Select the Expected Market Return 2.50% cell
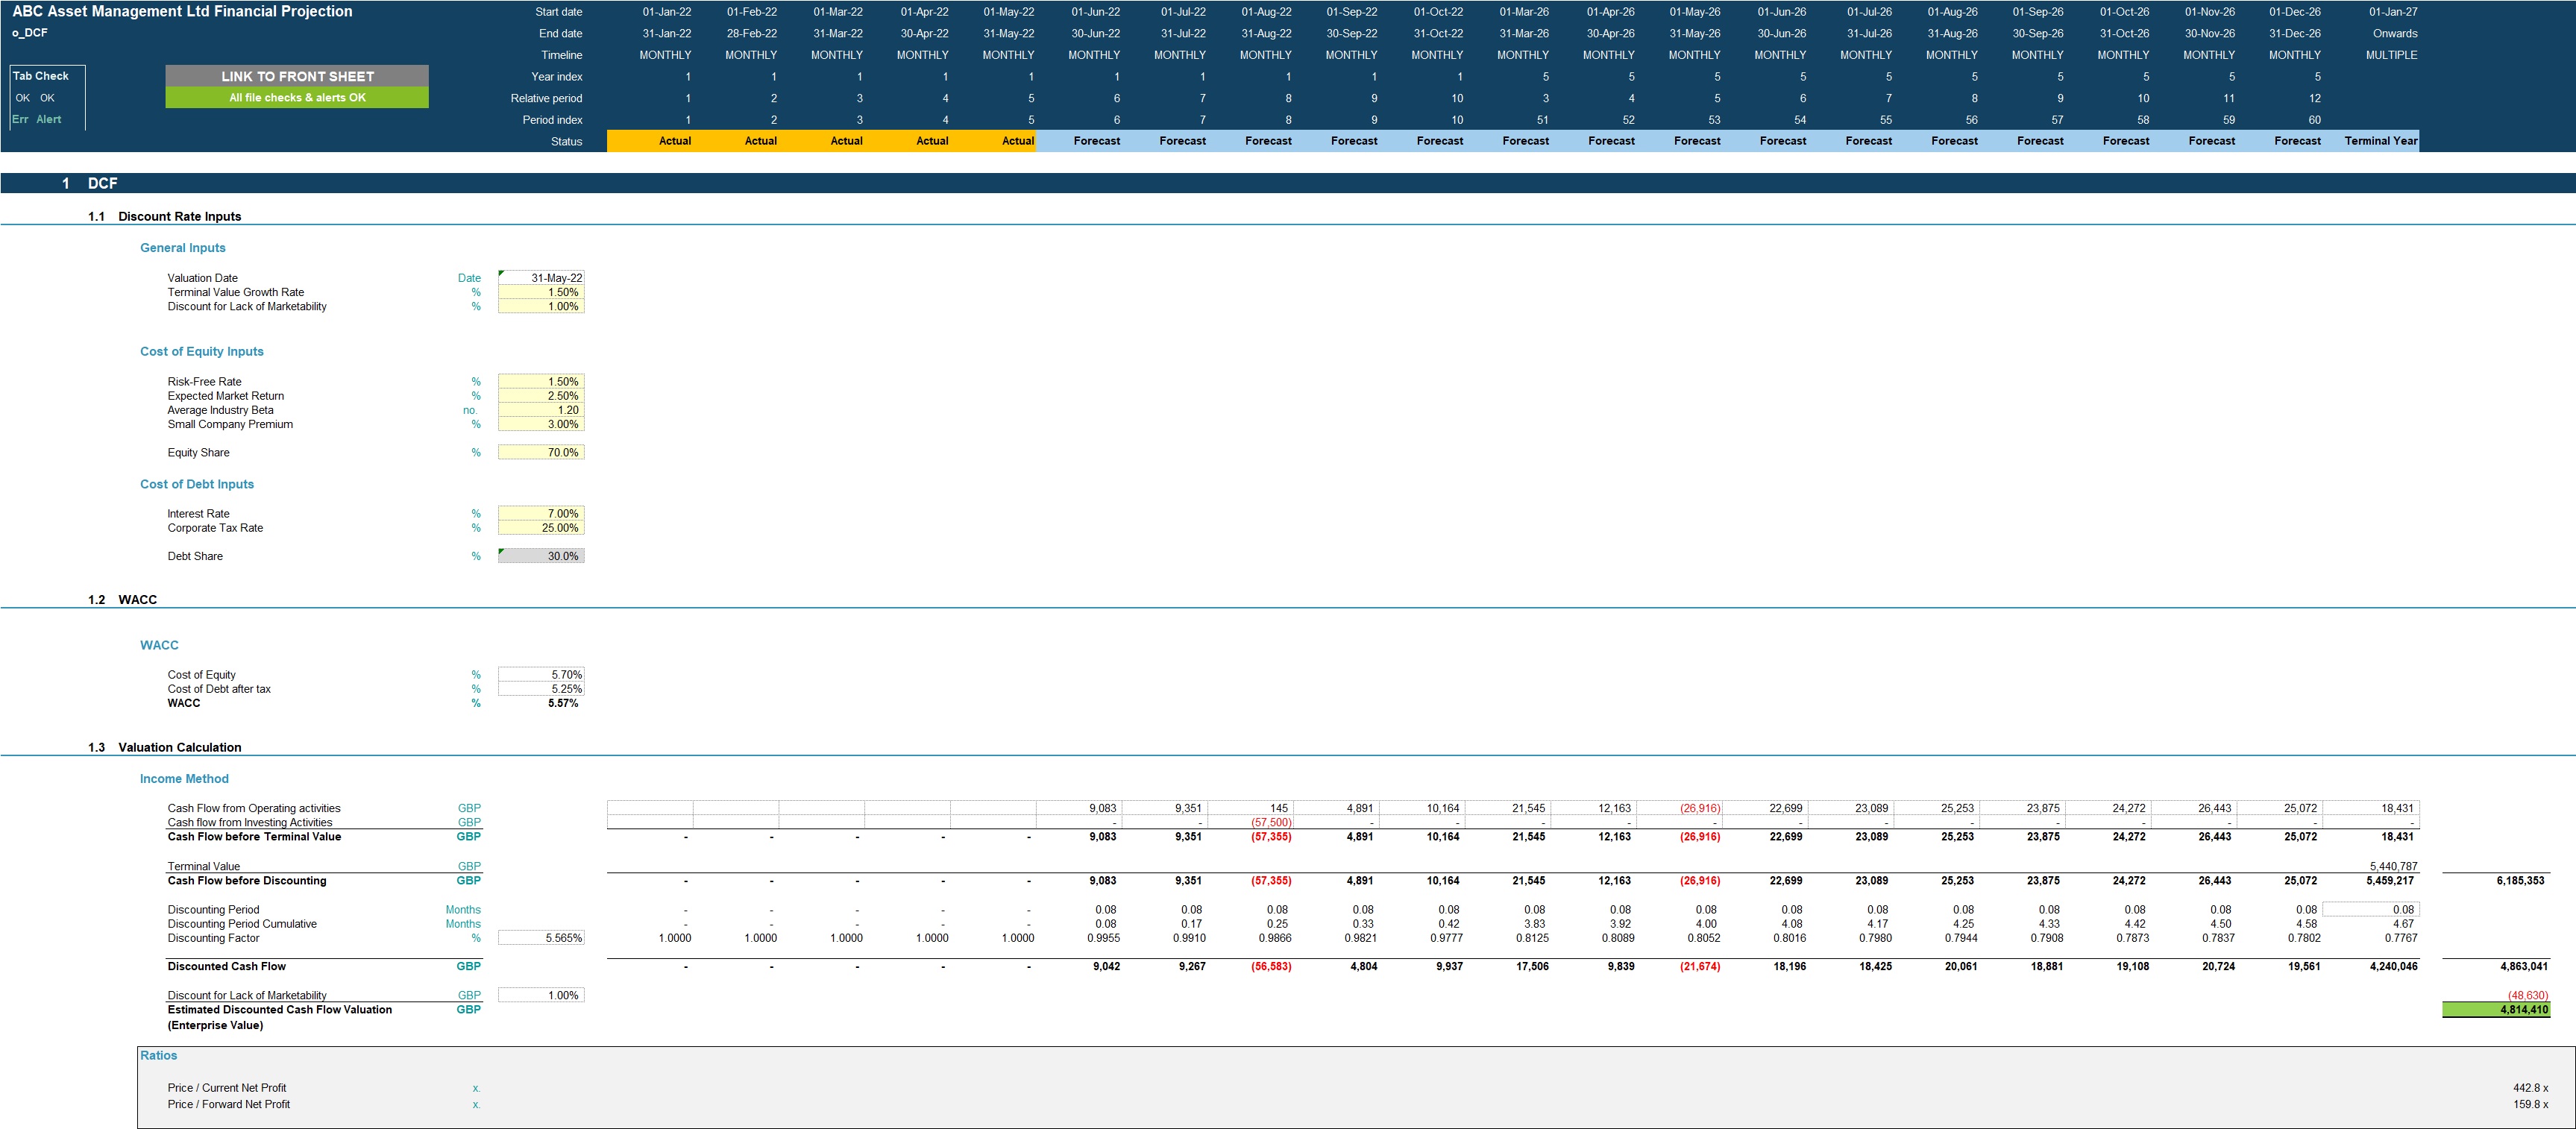This screenshot has width=2576, height=1129. pos(541,396)
